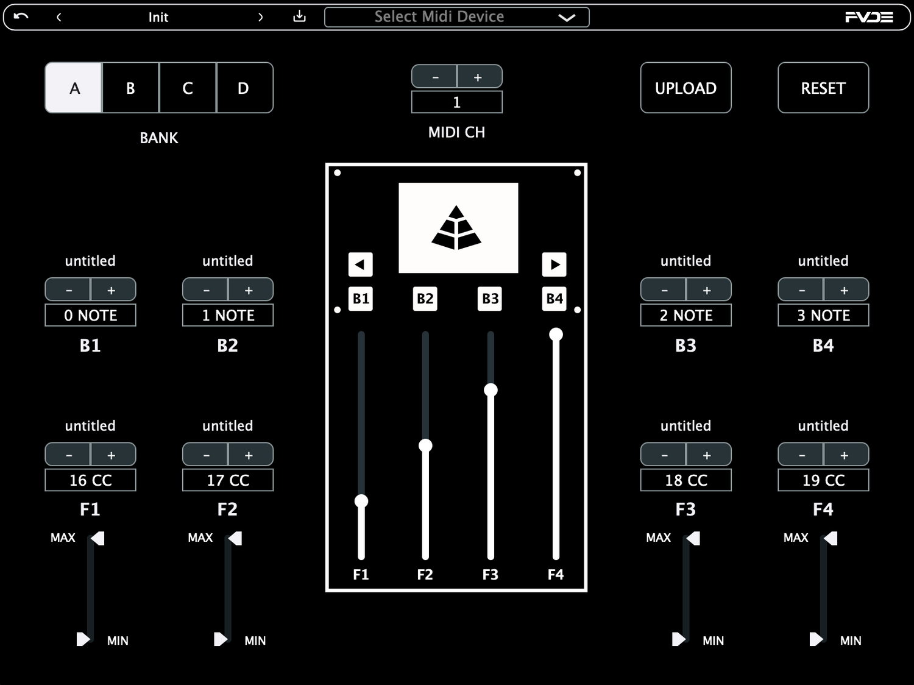The width and height of the screenshot is (914, 685).
Task: Increase B4 note value with plus
Action: coord(846,290)
